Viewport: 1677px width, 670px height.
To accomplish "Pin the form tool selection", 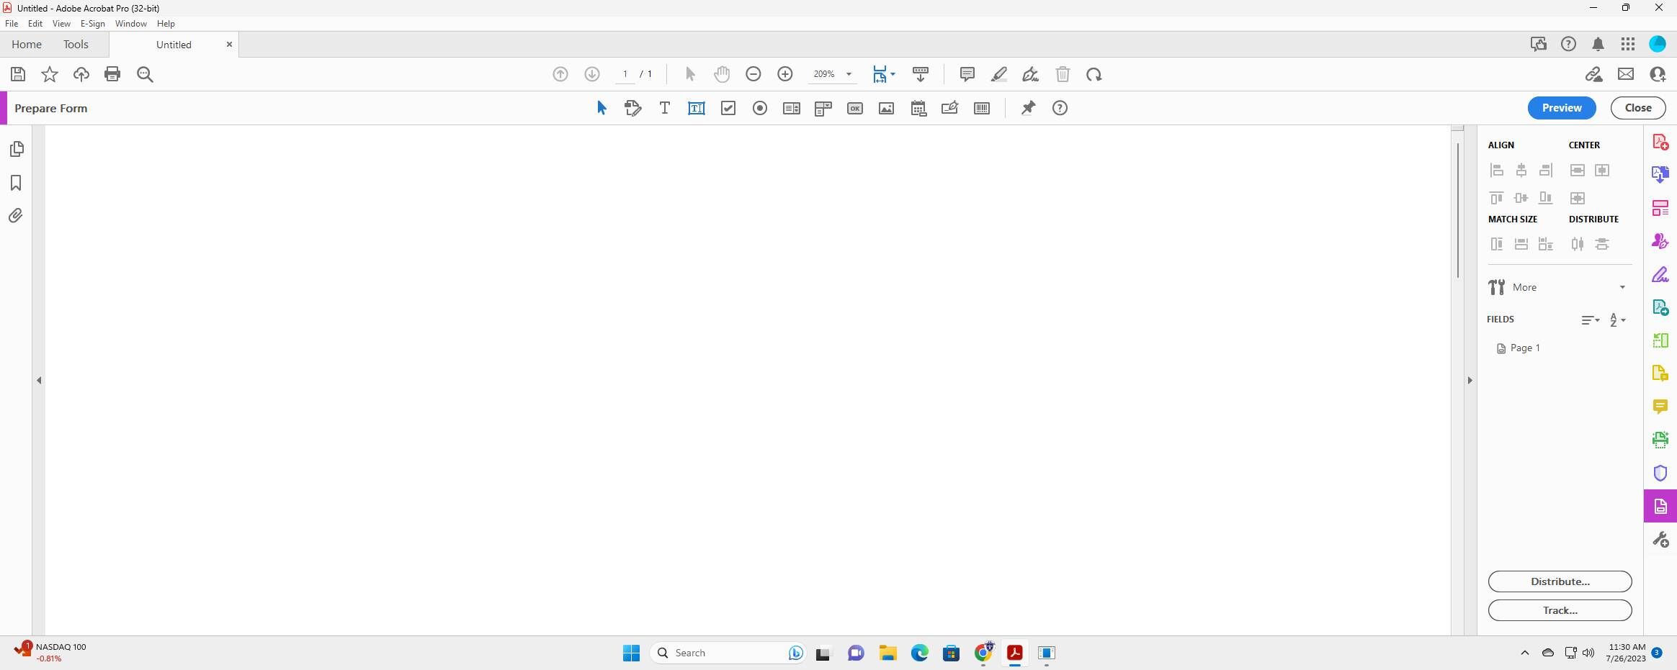I will pos(1028,108).
